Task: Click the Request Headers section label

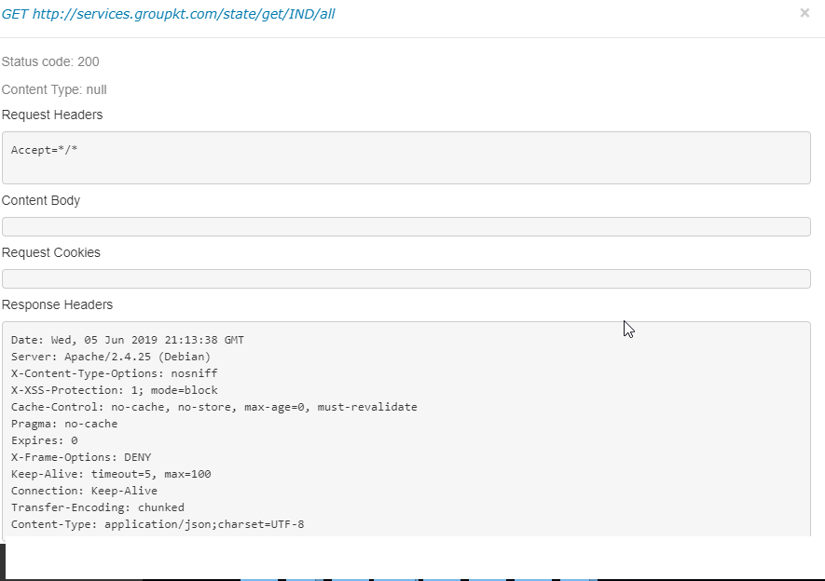Action: pyautogui.click(x=52, y=115)
